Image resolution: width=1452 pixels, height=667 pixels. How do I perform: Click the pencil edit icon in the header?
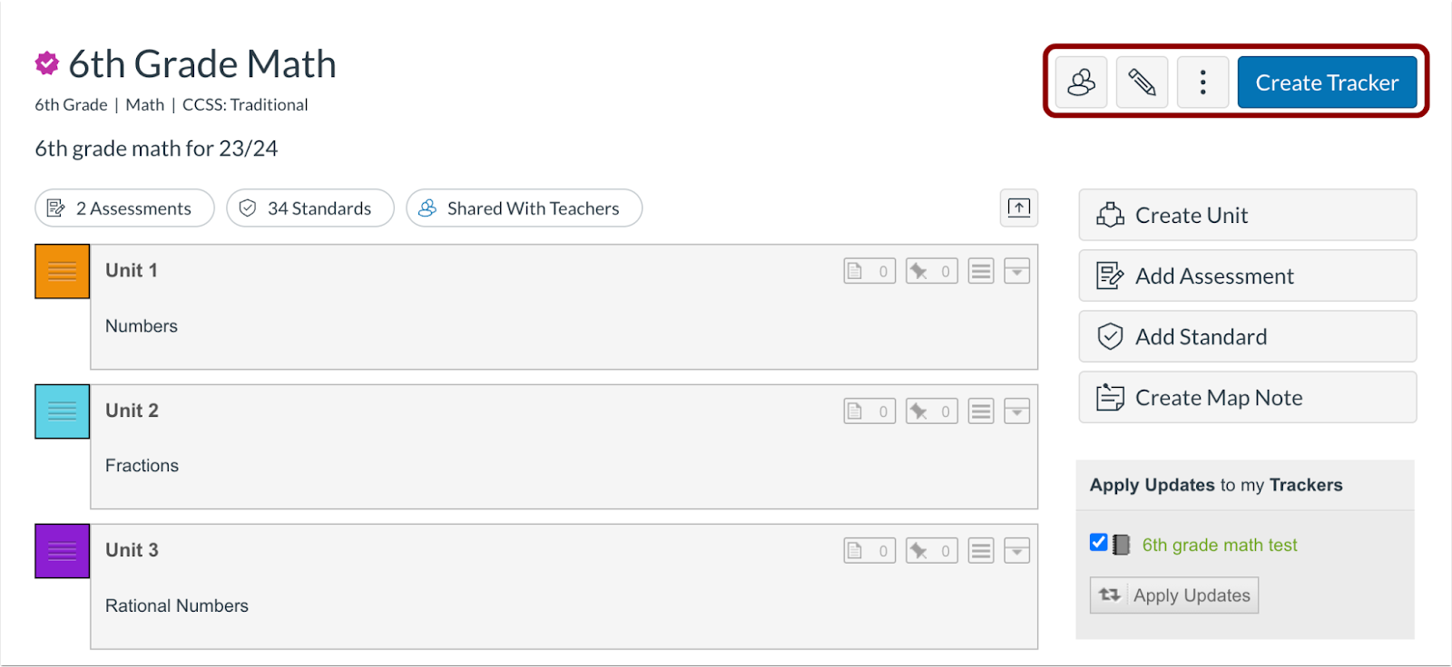click(x=1142, y=82)
